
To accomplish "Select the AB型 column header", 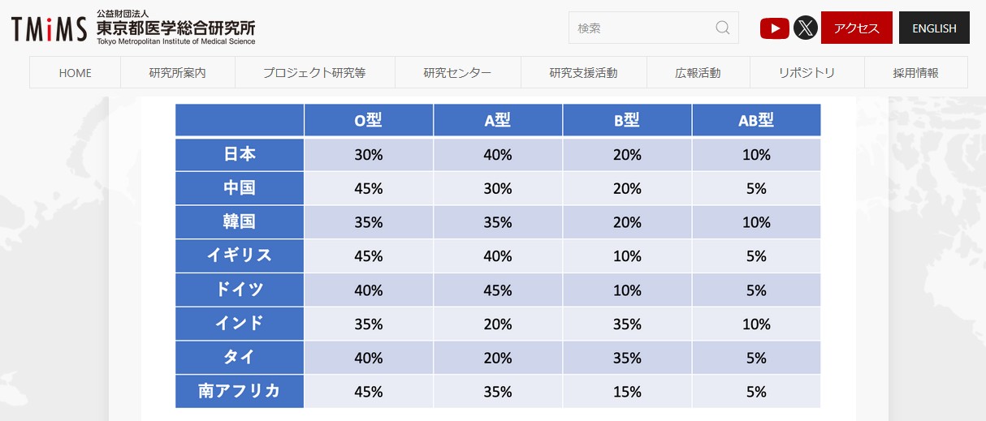I will (756, 120).
